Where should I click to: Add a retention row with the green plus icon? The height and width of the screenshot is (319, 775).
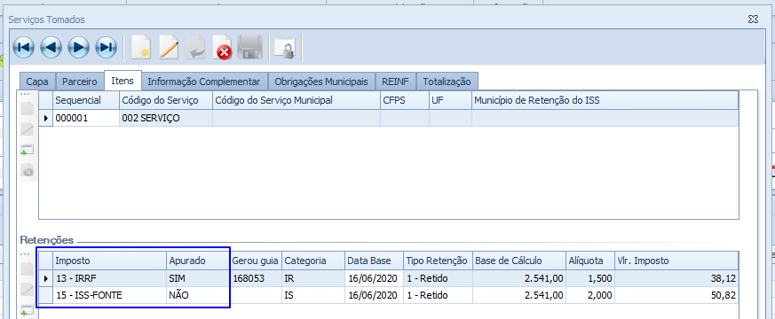tap(28, 310)
